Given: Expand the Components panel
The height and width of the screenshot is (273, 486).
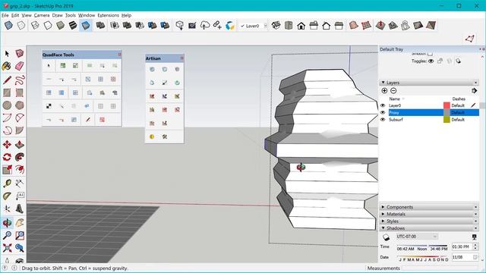Looking at the screenshot, I should (x=383, y=207).
